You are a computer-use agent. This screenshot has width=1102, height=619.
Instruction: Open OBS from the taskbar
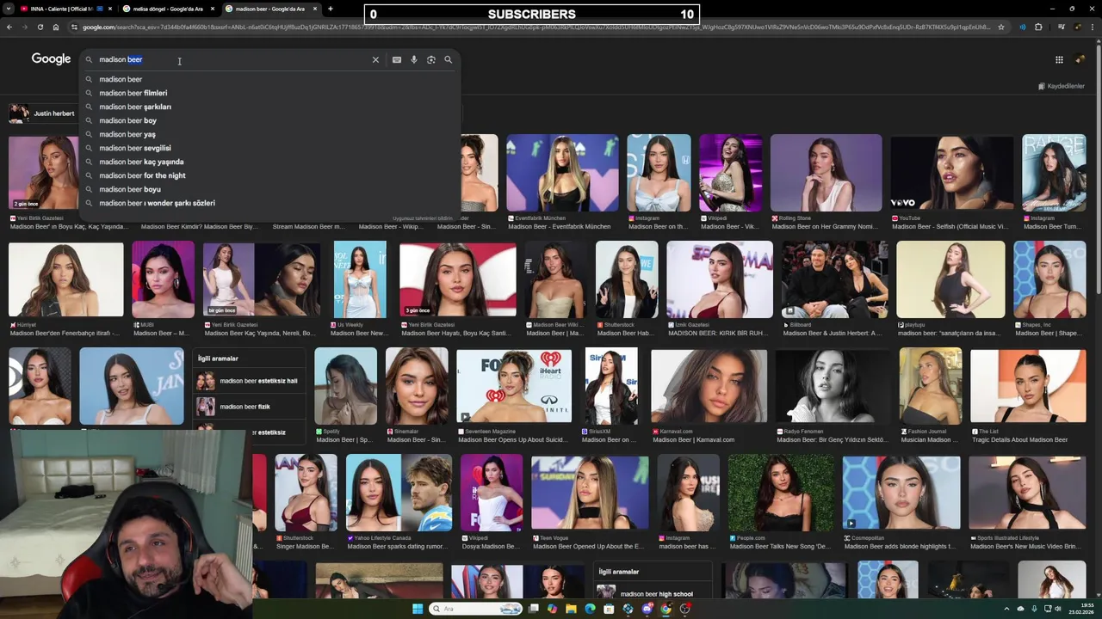coord(684,609)
